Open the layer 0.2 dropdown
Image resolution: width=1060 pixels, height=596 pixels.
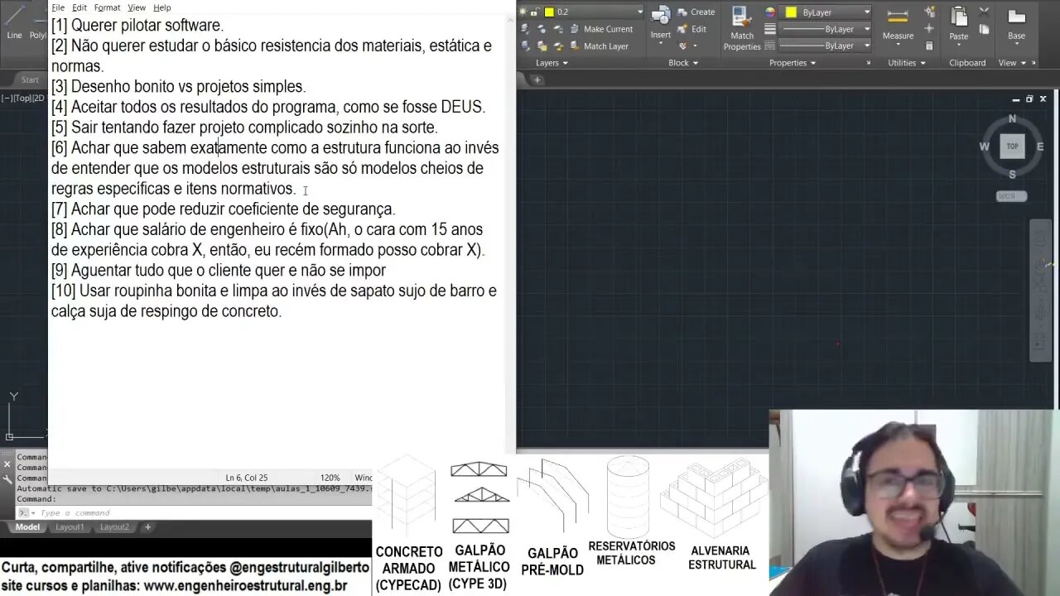point(638,12)
